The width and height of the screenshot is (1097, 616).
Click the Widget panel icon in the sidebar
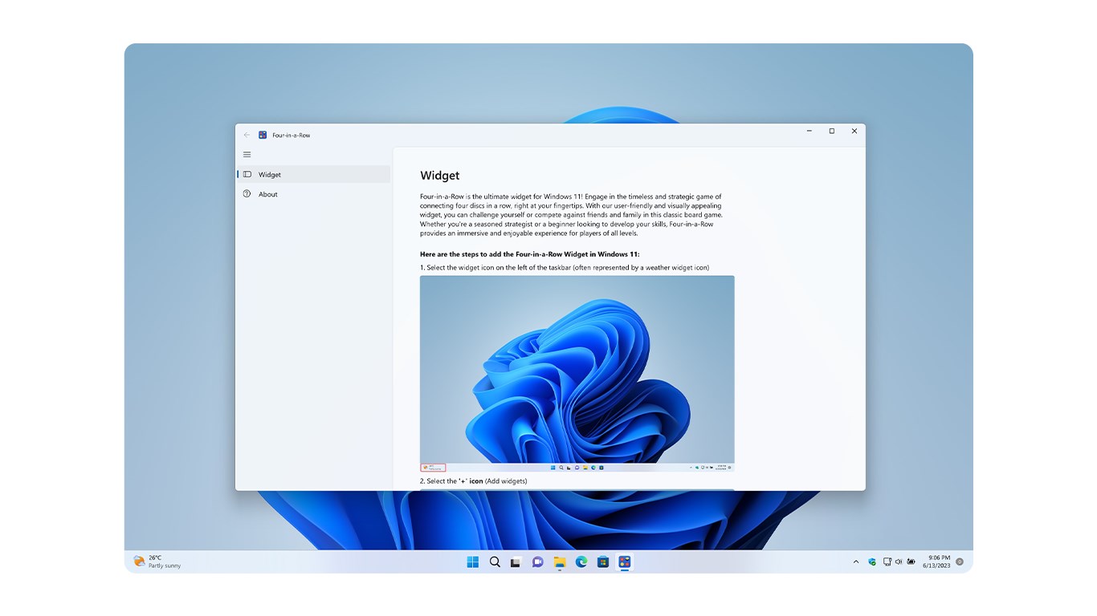pyautogui.click(x=247, y=174)
